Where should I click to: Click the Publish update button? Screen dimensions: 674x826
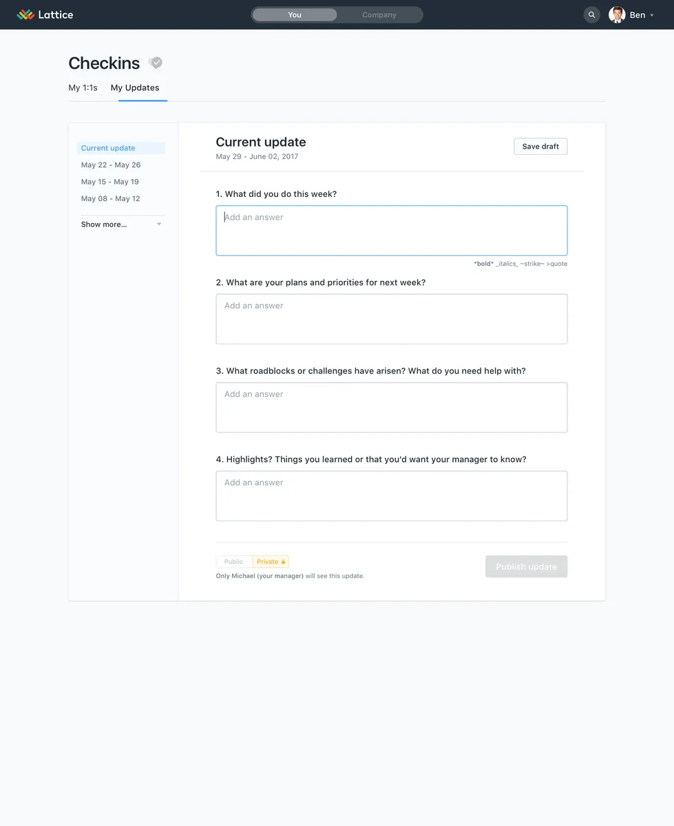click(x=526, y=566)
